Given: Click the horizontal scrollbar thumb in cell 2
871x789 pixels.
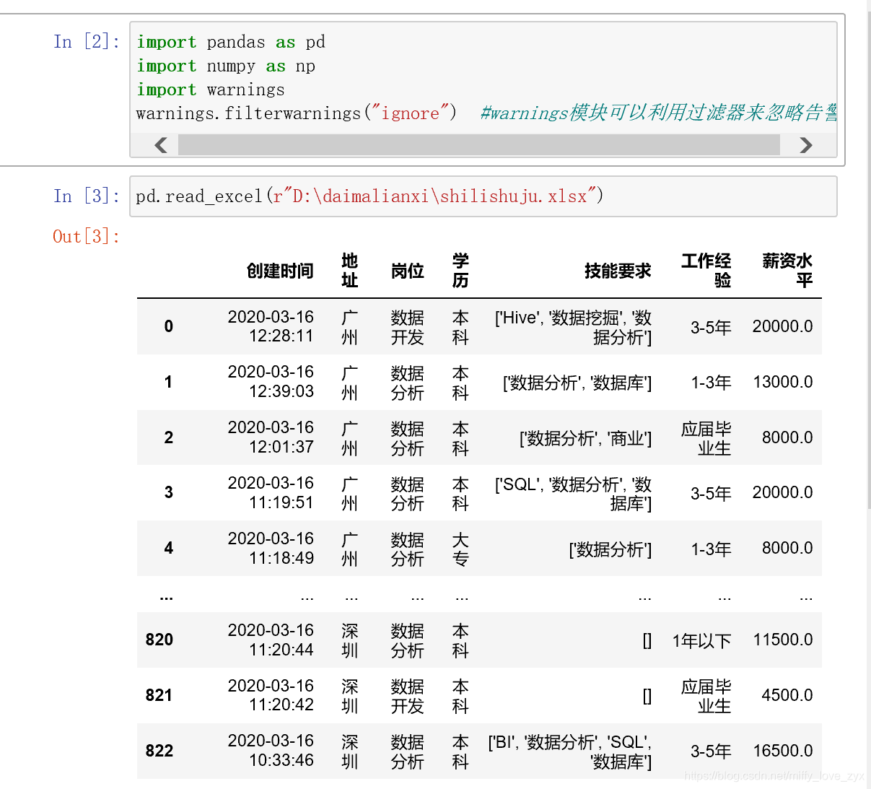Looking at the screenshot, I should point(479,145).
